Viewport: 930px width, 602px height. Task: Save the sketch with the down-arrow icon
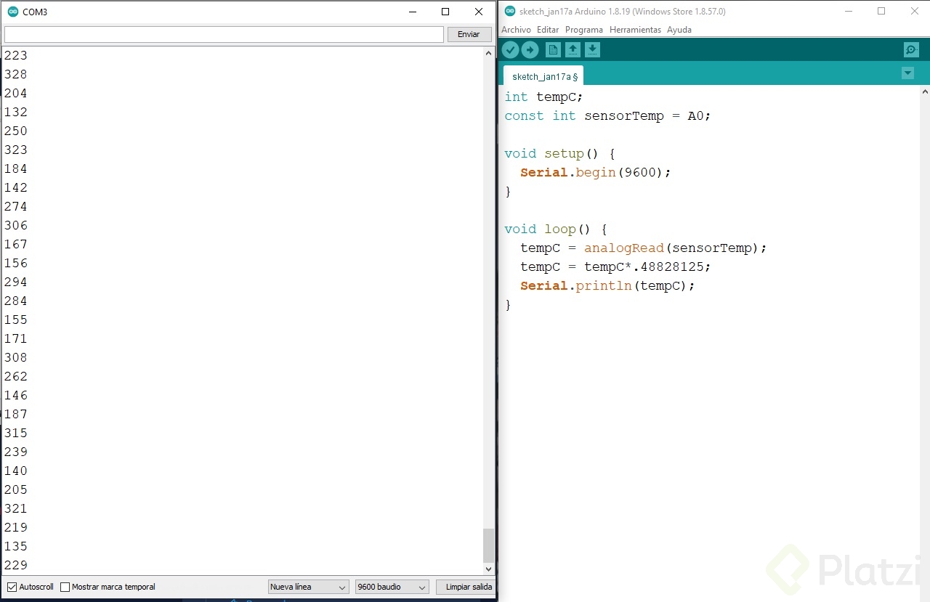(x=592, y=49)
